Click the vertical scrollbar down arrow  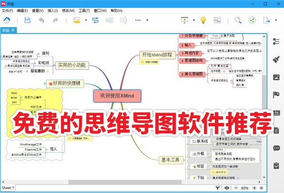(x=264, y=177)
